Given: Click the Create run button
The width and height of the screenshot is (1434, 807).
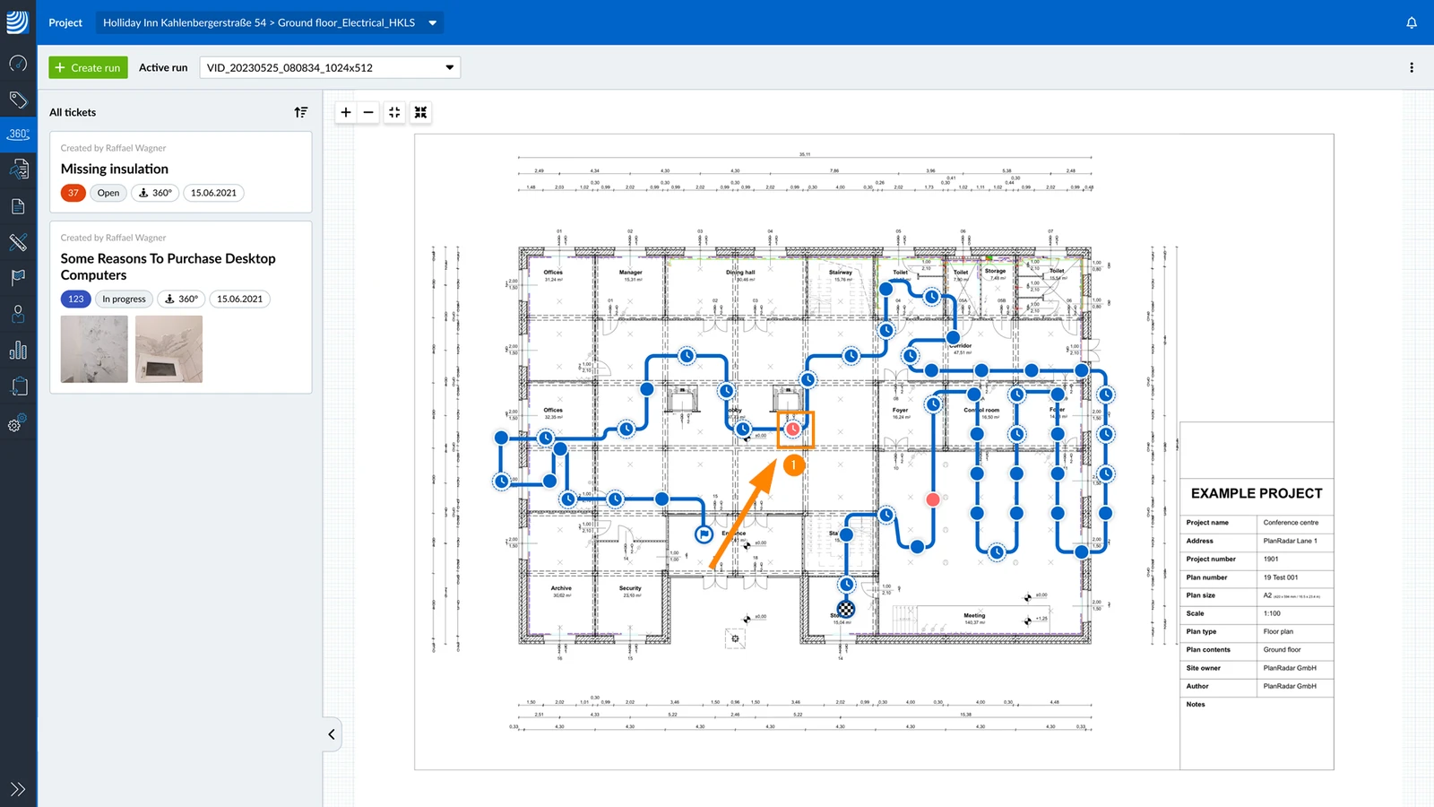Looking at the screenshot, I should click(x=88, y=67).
